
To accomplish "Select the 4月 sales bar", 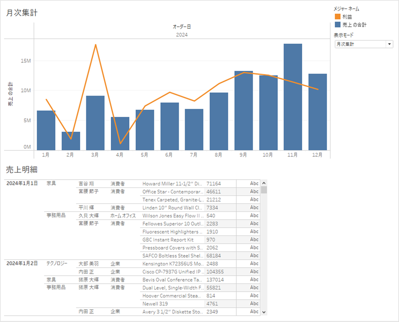I will click(x=120, y=134).
